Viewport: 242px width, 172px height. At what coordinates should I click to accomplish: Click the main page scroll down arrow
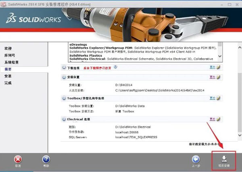point(240,135)
